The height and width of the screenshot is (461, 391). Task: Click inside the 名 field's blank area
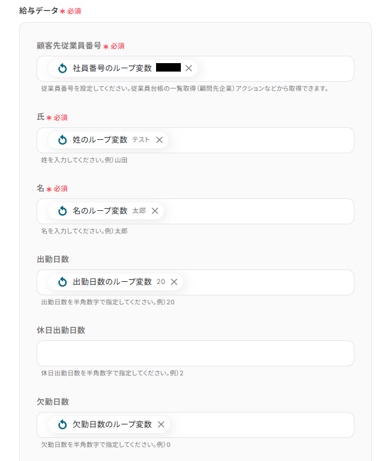259,211
